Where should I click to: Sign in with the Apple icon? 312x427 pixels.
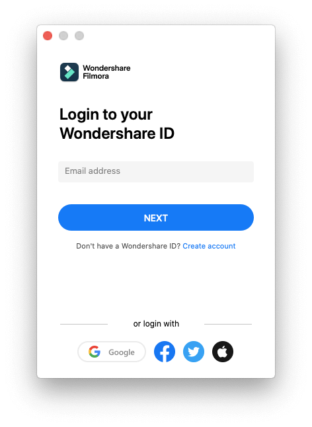[223, 352]
